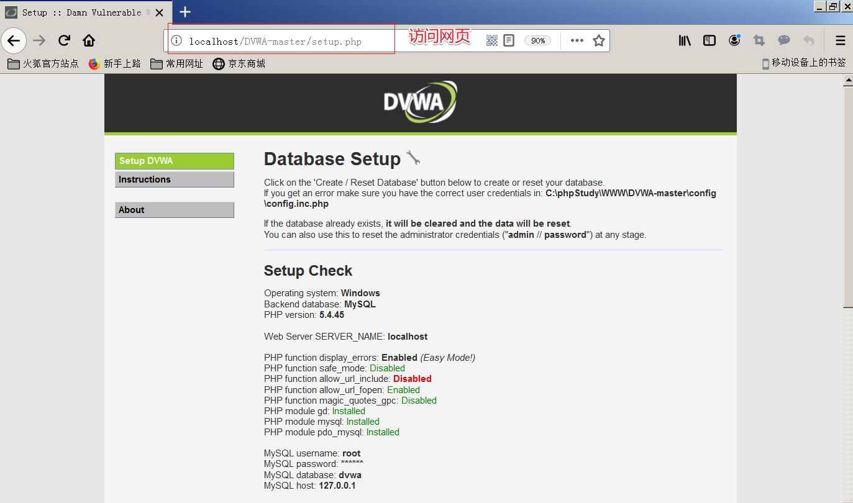Click the vertical scrollbar thumb

(x=847, y=196)
